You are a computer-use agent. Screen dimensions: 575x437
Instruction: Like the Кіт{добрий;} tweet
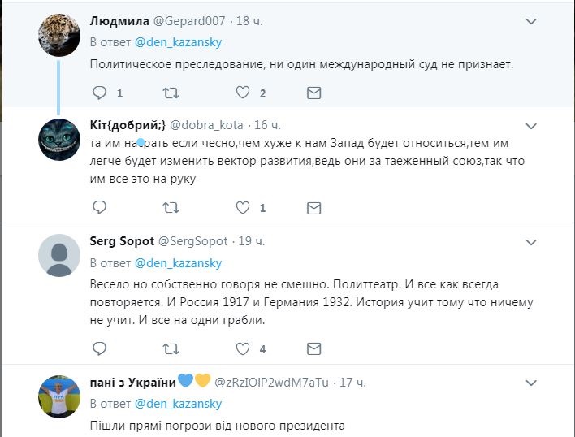[242, 208]
